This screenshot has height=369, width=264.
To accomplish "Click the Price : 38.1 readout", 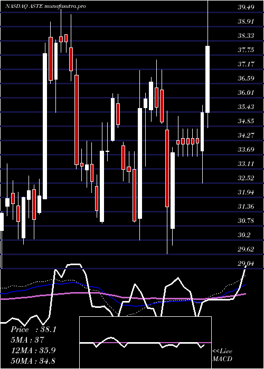I will [33, 329].
